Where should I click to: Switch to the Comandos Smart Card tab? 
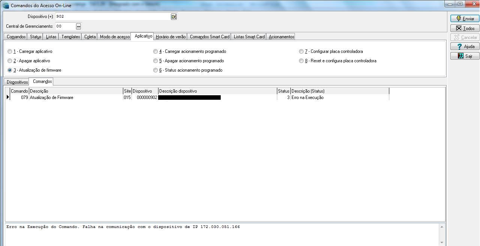[209, 37]
